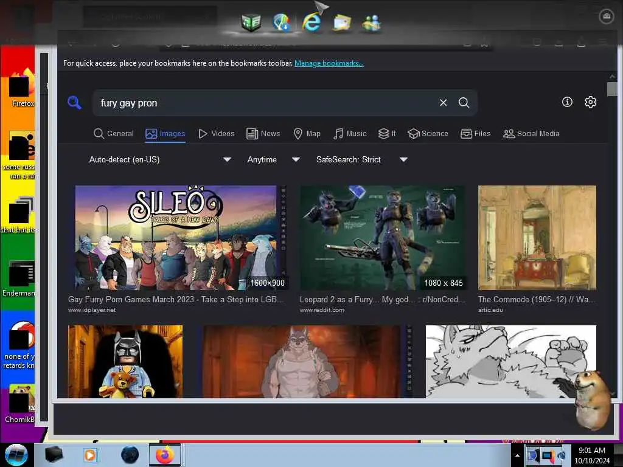Click the vertical scrollbar thumb
This screenshot has width=623, height=467.
pos(612,89)
